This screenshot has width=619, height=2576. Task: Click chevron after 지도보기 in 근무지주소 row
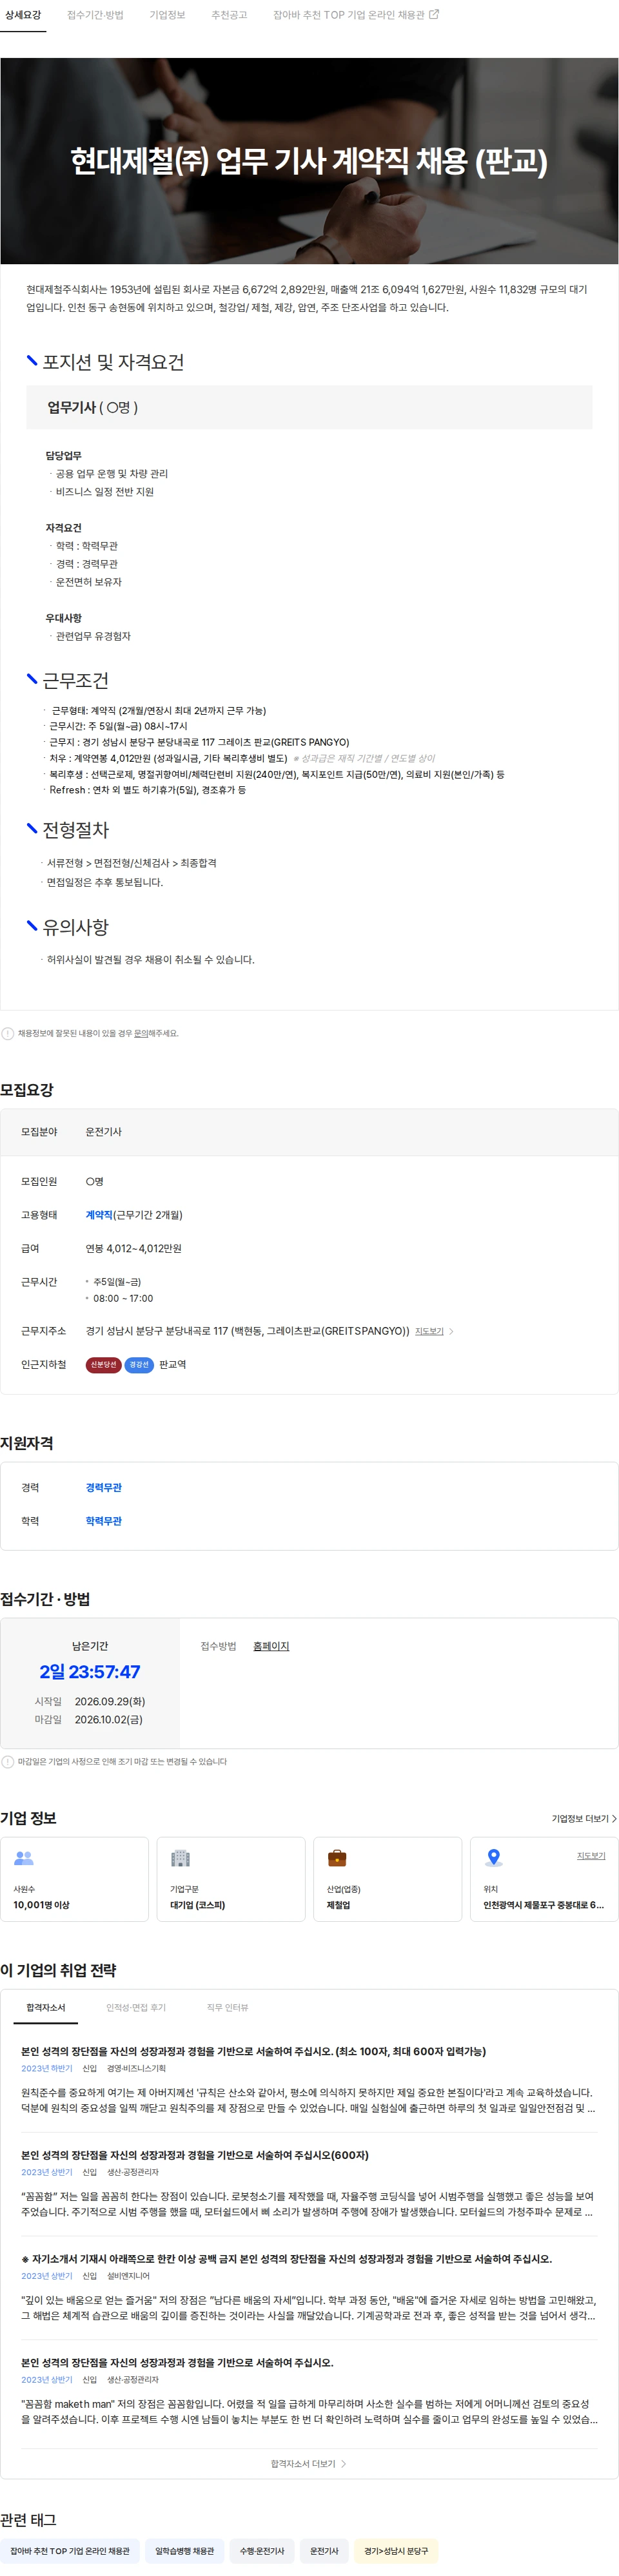451,1331
